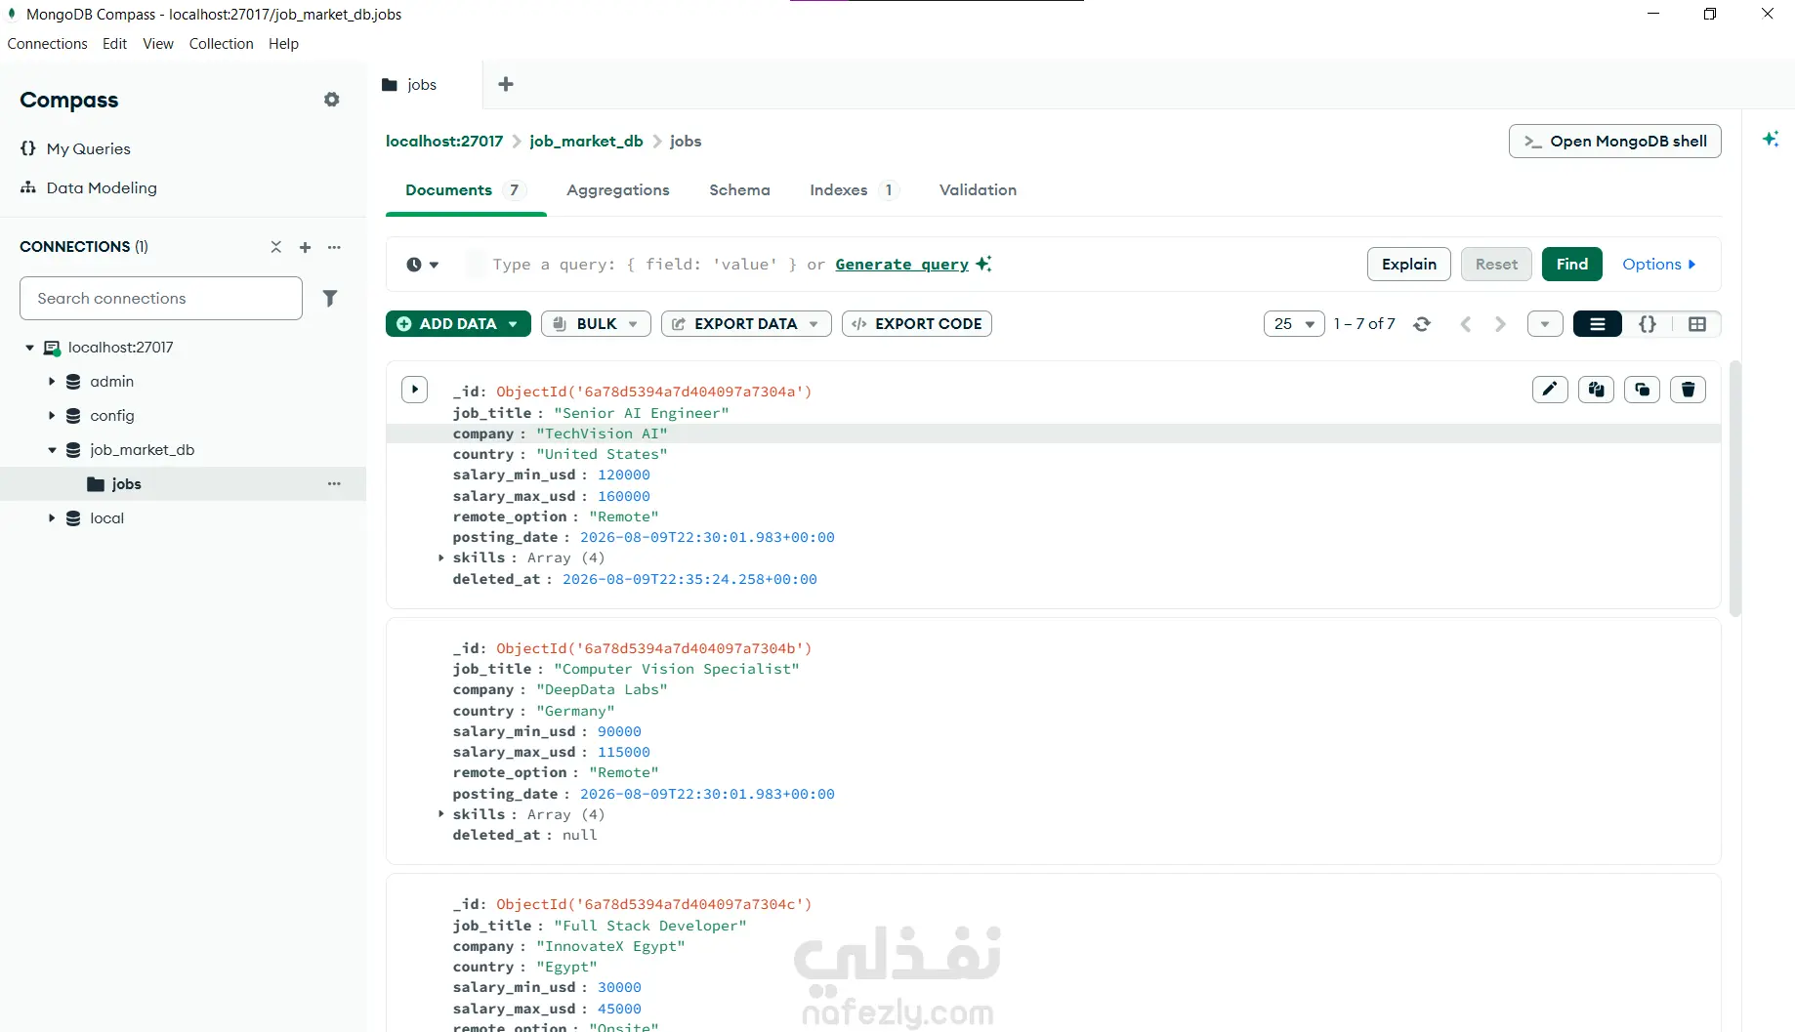Navigate to localhost:27017 breadcrumb
Screen dimensions: 1795x1032
click(444, 142)
